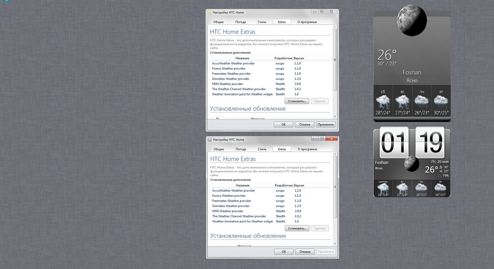
Task: Click the вс storm icon in clock widget
Action: [x=402, y=188]
